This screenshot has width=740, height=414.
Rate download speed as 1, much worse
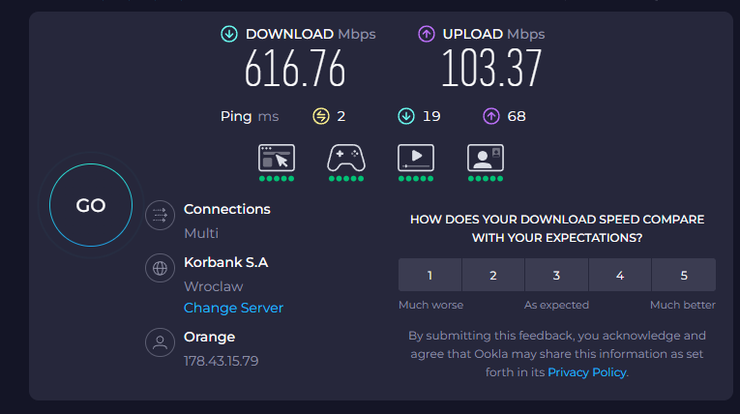click(x=429, y=275)
